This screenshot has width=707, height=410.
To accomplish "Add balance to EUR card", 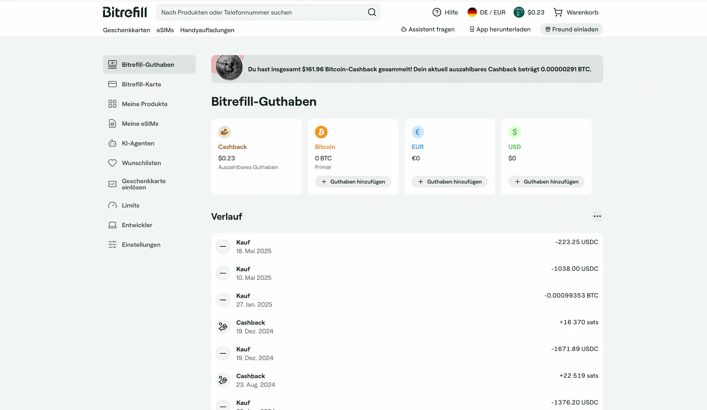I will (x=450, y=181).
